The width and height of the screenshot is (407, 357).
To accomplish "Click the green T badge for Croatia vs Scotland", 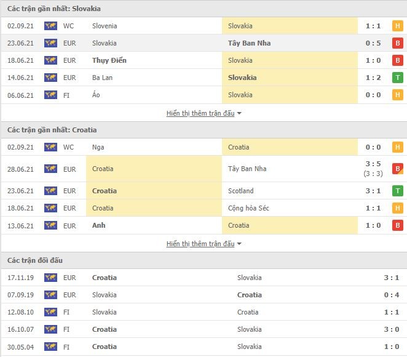I will (397, 191).
